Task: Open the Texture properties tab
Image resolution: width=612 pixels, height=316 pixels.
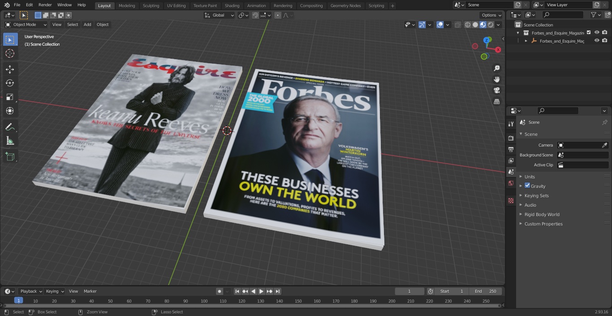Action: pyautogui.click(x=511, y=200)
